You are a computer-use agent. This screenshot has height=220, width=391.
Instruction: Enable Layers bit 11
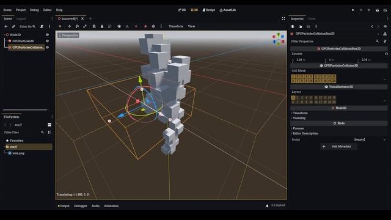316,98
